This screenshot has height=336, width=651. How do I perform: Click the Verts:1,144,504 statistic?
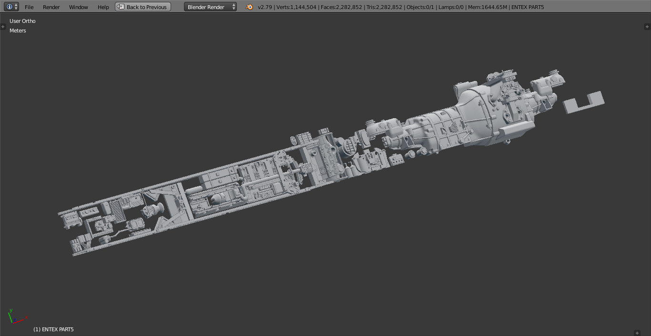point(296,7)
